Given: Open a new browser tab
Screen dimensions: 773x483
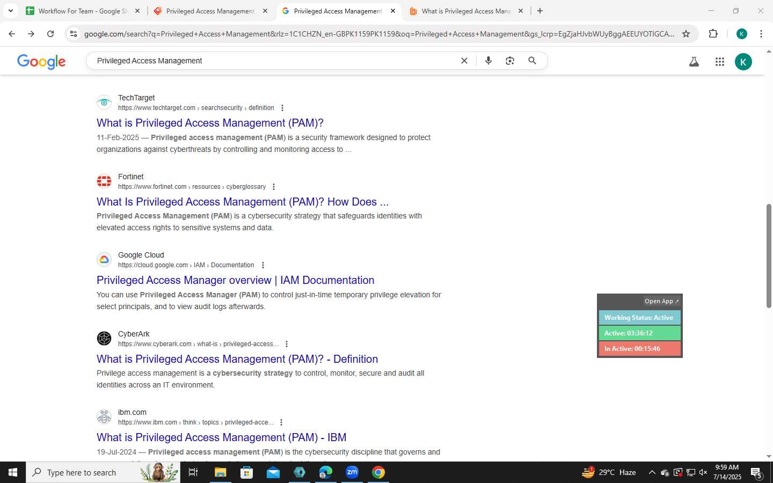Looking at the screenshot, I should 540,11.
